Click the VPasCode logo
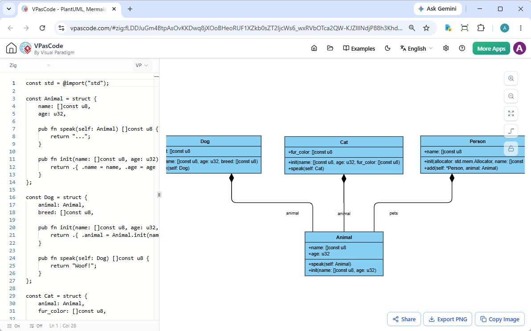Screen dimensions: 531x331 (x=26, y=48)
